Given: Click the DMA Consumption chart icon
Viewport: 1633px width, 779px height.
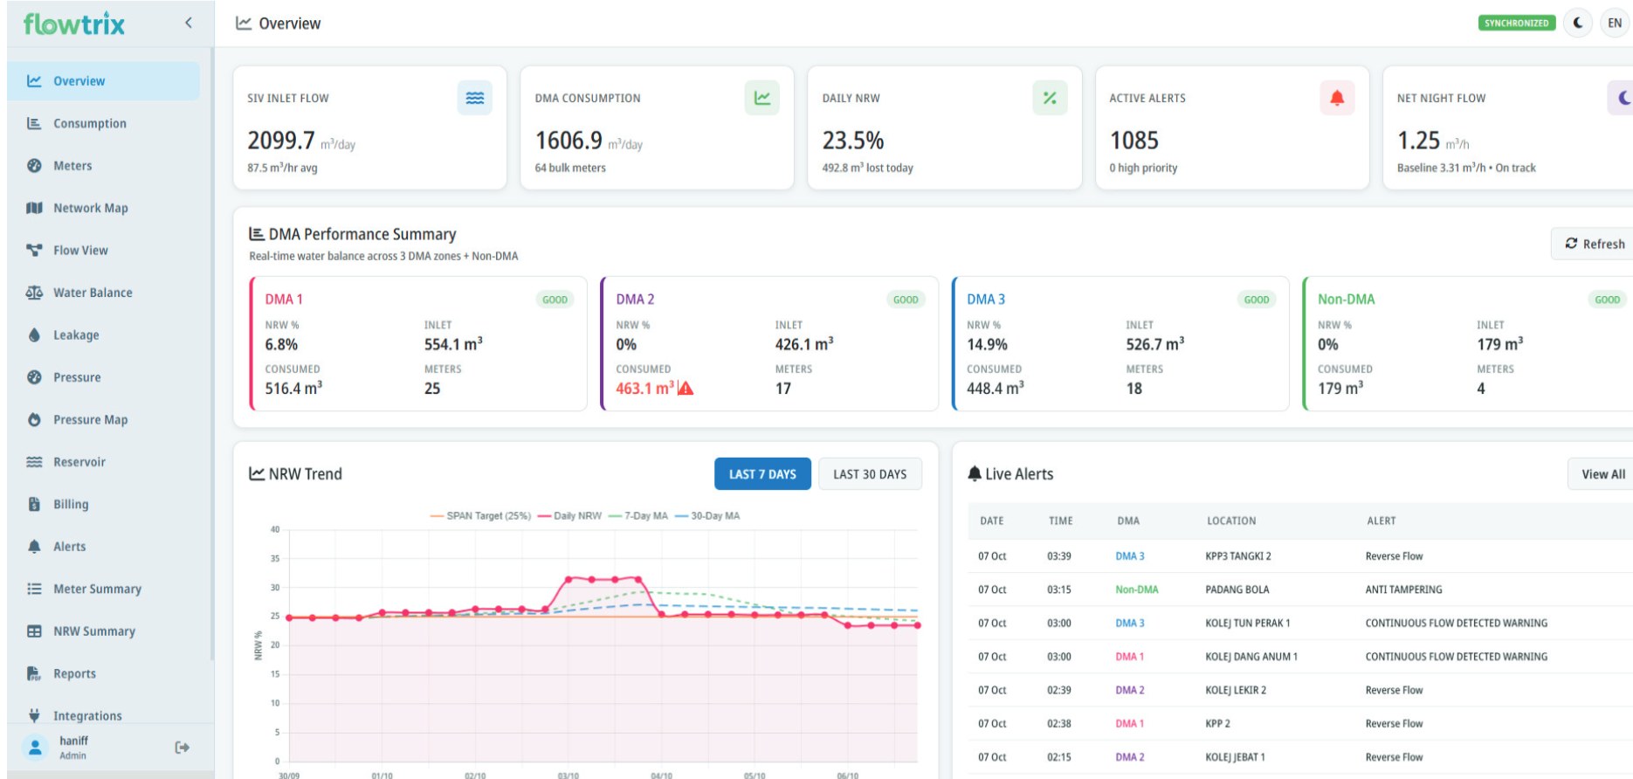Looking at the screenshot, I should click(x=762, y=98).
